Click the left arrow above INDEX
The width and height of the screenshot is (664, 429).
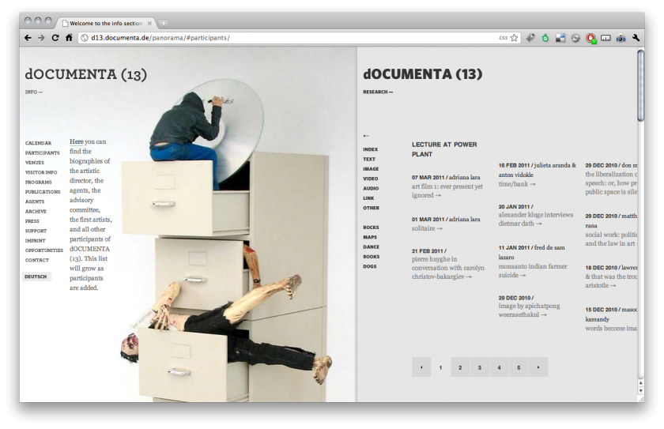(366, 136)
